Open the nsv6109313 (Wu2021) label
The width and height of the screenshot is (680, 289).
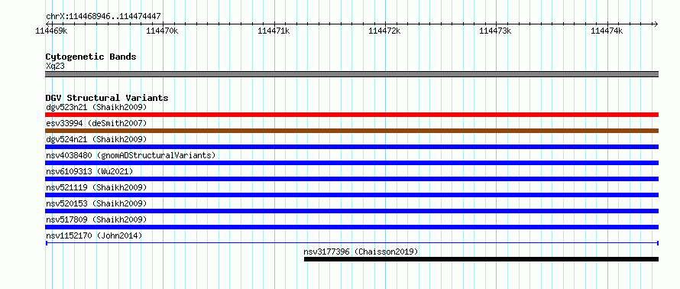89,171
